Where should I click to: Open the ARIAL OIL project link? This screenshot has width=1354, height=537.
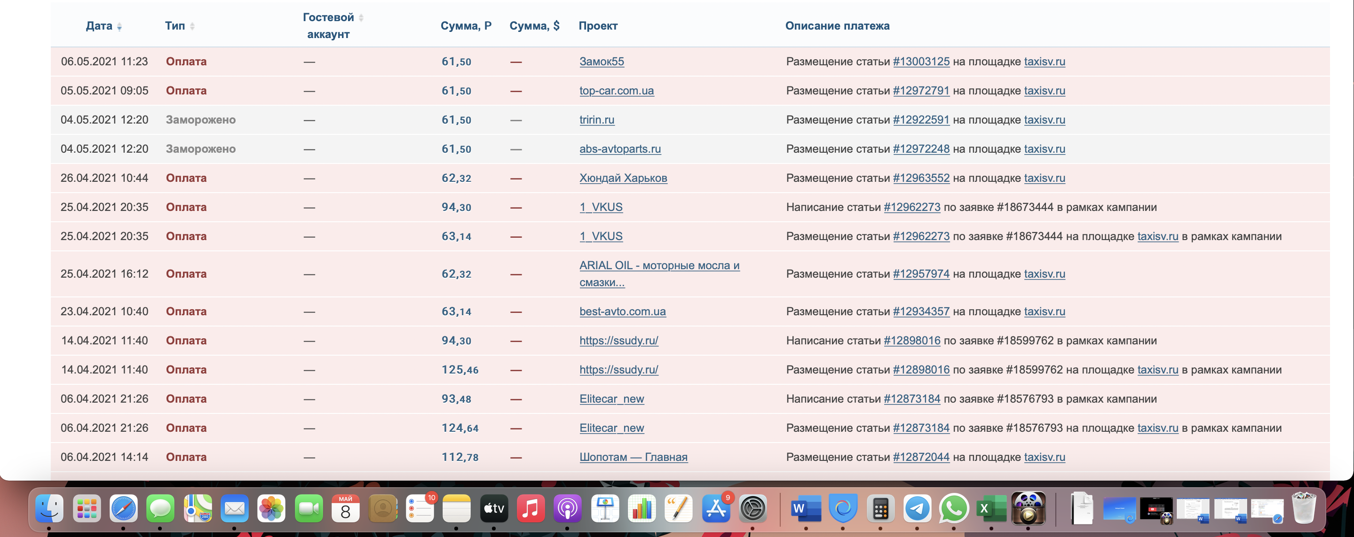pyautogui.click(x=658, y=265)
